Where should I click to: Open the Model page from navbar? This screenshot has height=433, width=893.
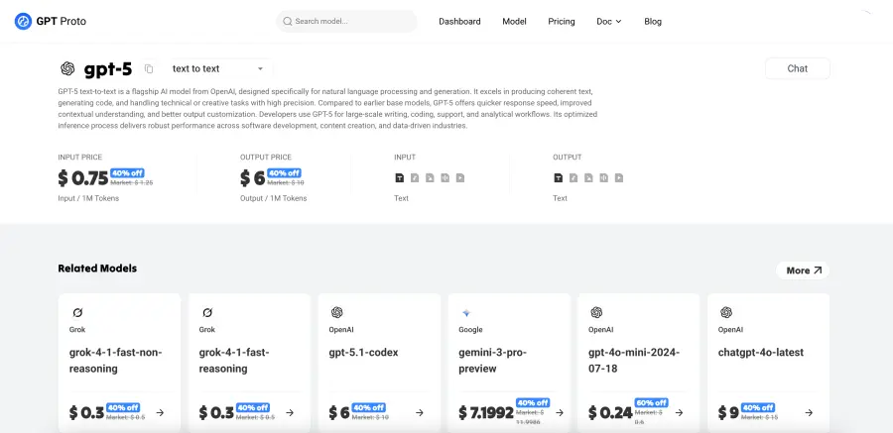click(514, 21)
